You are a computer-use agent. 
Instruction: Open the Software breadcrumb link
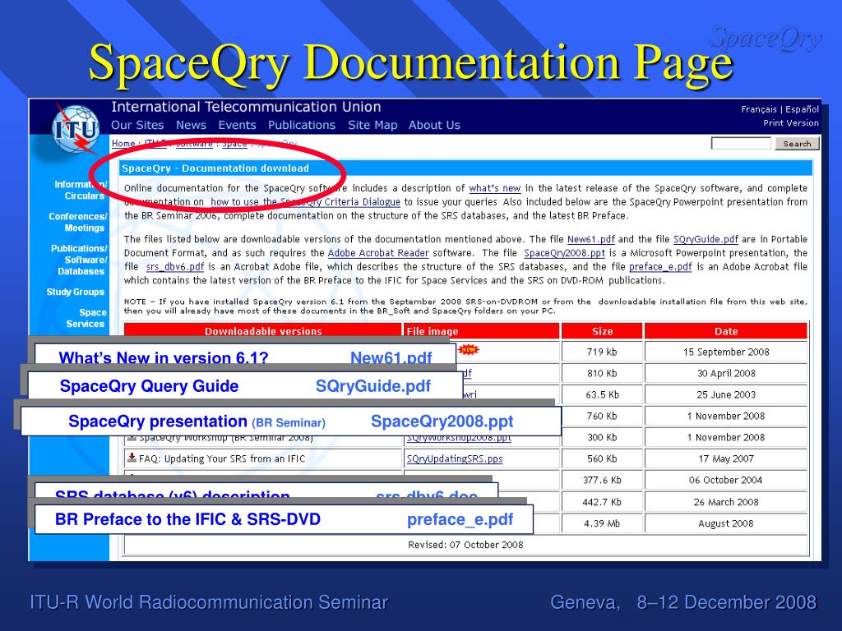(x=194, y=143)
